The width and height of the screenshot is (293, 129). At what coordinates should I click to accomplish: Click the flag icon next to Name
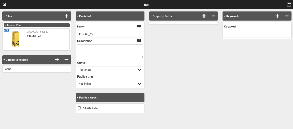pyautogui.click(x=139, y=27)
